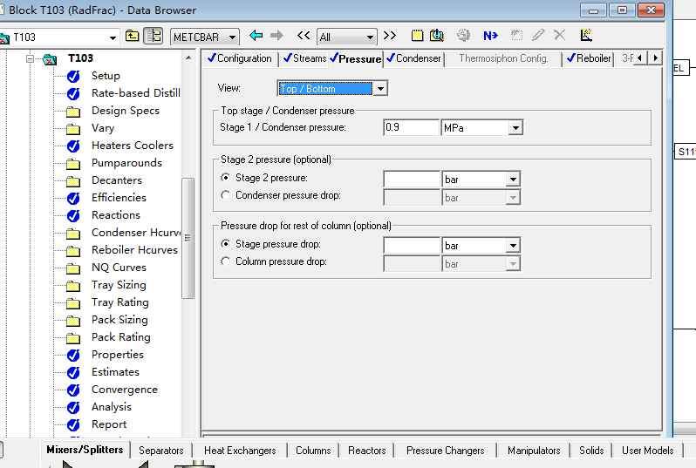Screen dimensions: 696x468
Task: Open the Separators model library tab
Action: pyautogui.click(x=161, y=451)
